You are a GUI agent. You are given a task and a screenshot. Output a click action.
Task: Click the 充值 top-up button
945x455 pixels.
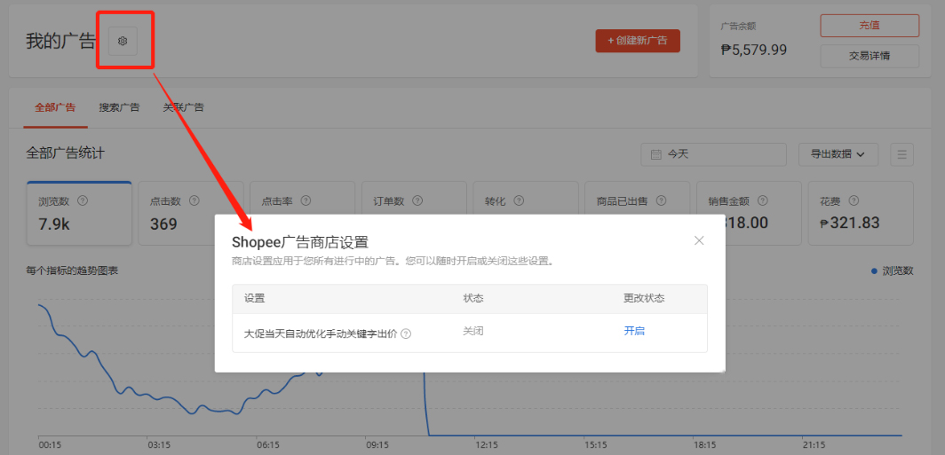pos(869,26)
